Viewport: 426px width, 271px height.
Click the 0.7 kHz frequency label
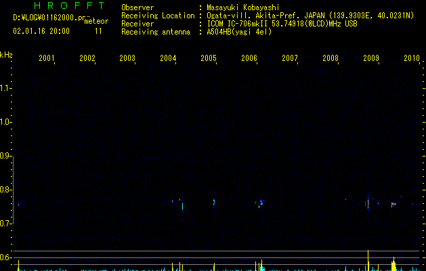(x=5, y=224)
